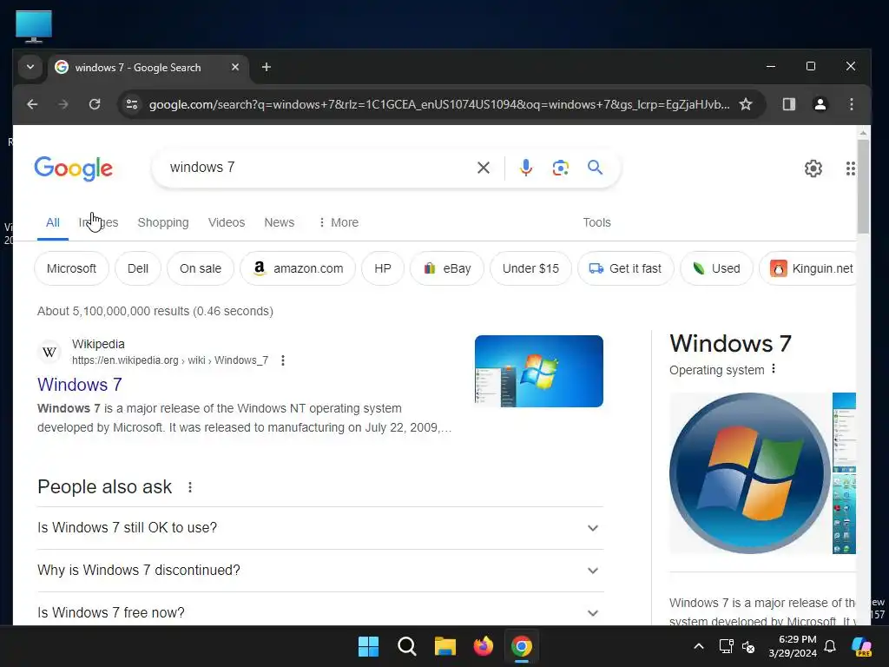Open the tab search dropdown arrow
This screenshot has width=889, height=667.
(x=30, y=68)
